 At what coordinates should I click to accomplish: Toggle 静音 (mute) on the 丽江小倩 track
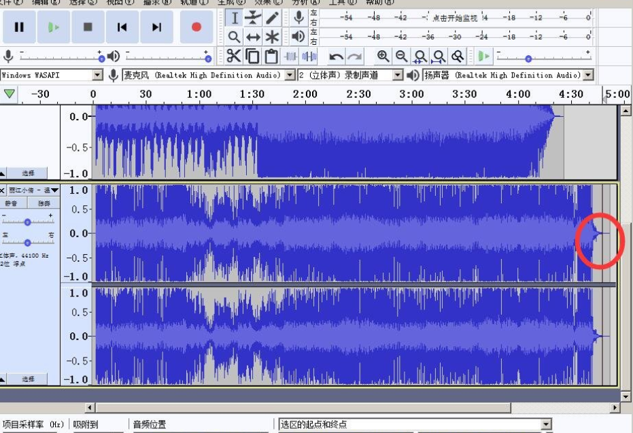(x=13, y=203)
